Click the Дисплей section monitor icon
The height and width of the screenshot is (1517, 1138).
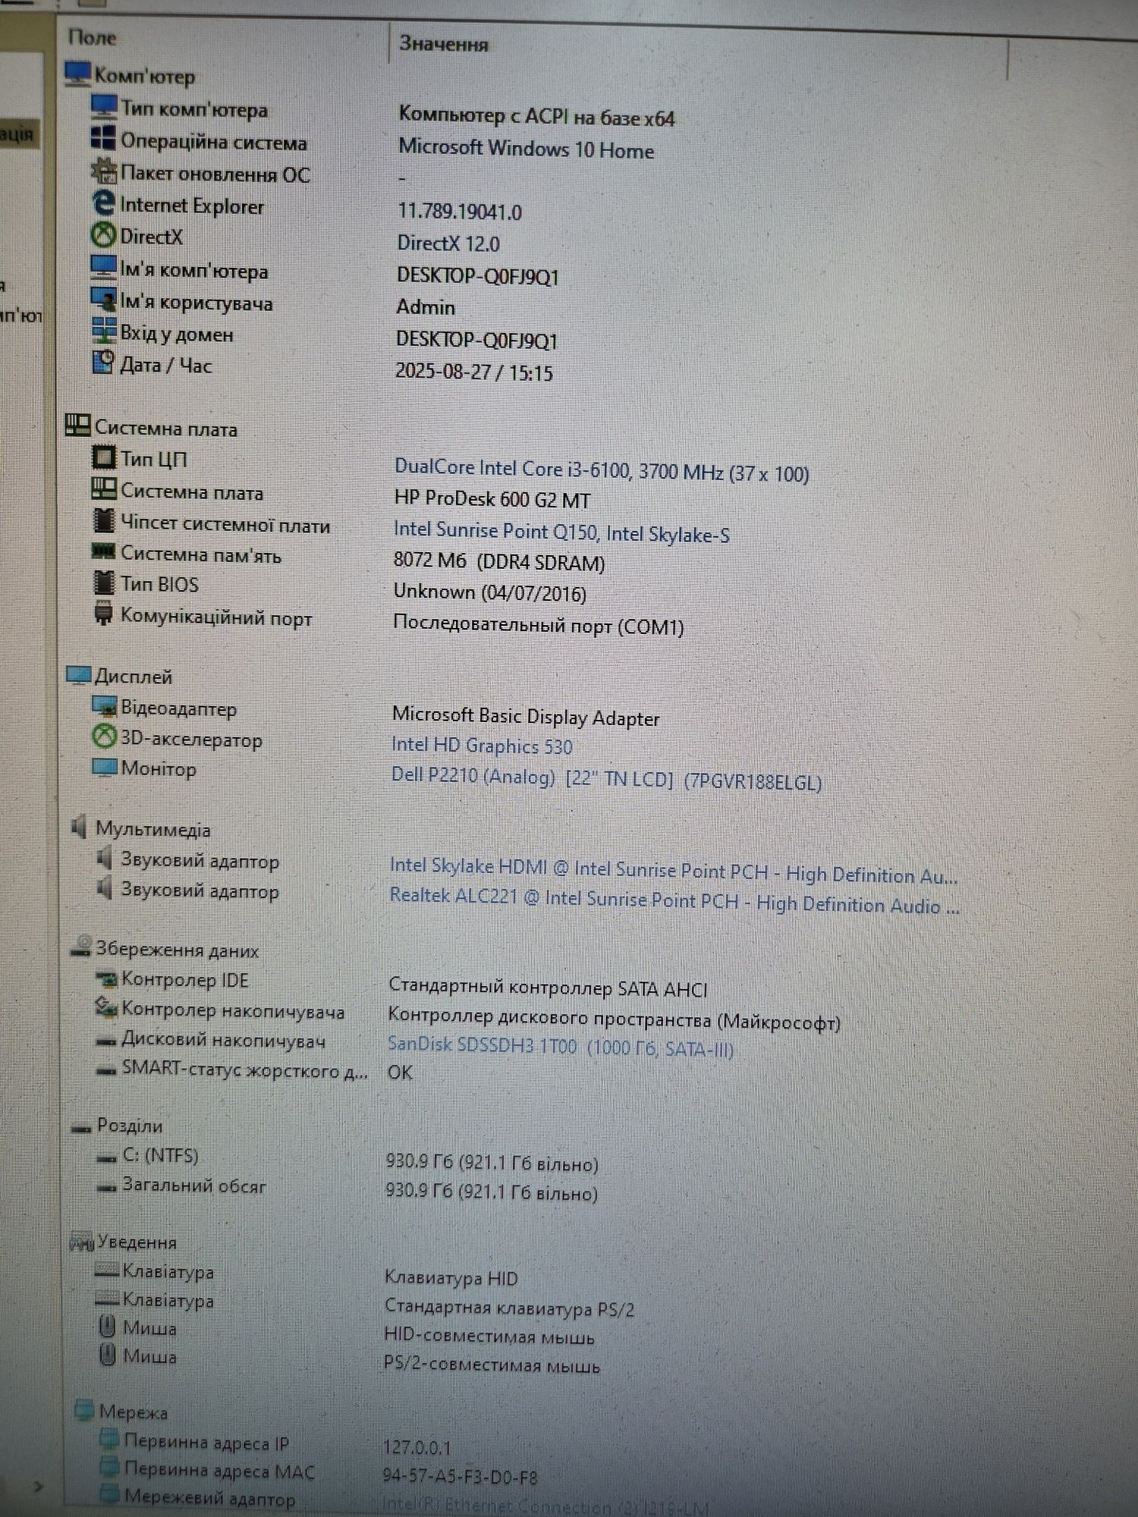point(78,675)
